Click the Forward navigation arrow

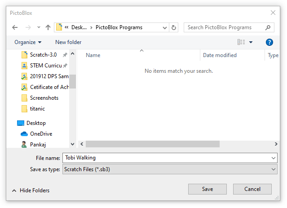(28, 27)
